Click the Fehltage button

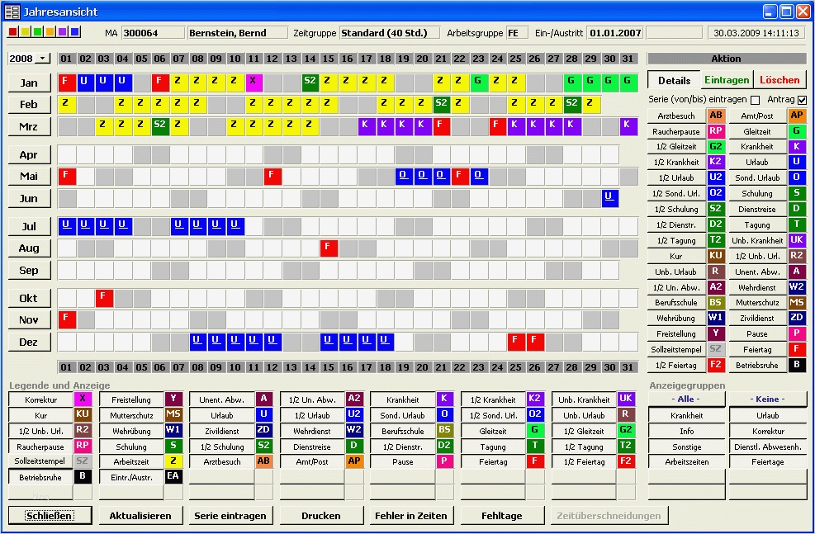tap(500, 516)
